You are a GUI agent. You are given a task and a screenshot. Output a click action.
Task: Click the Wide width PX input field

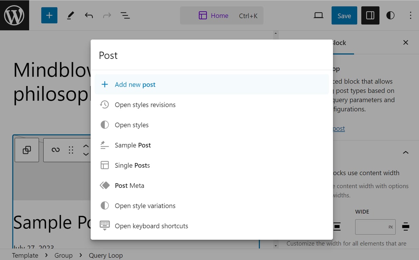pos(375,227)
